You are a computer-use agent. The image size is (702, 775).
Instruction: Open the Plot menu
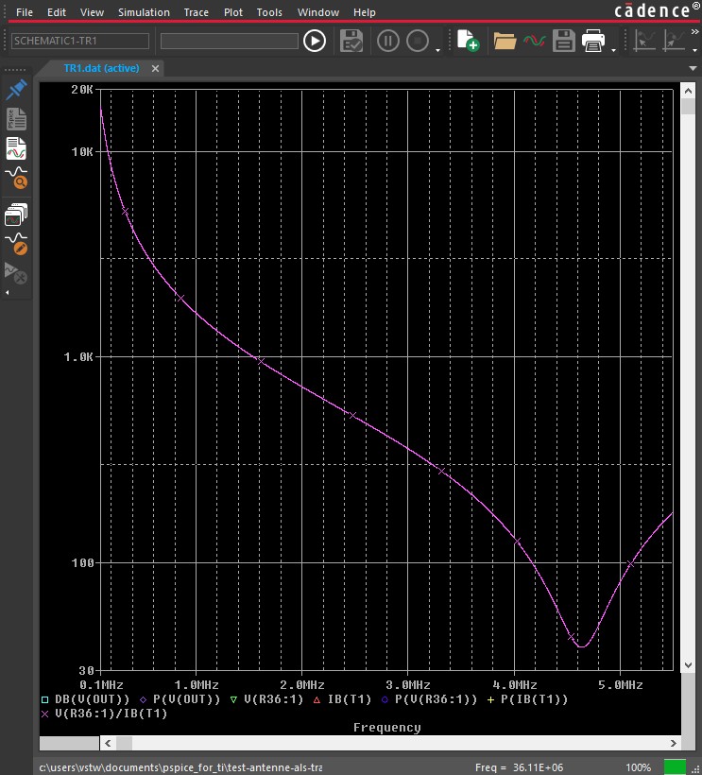[x=233, y=12]
